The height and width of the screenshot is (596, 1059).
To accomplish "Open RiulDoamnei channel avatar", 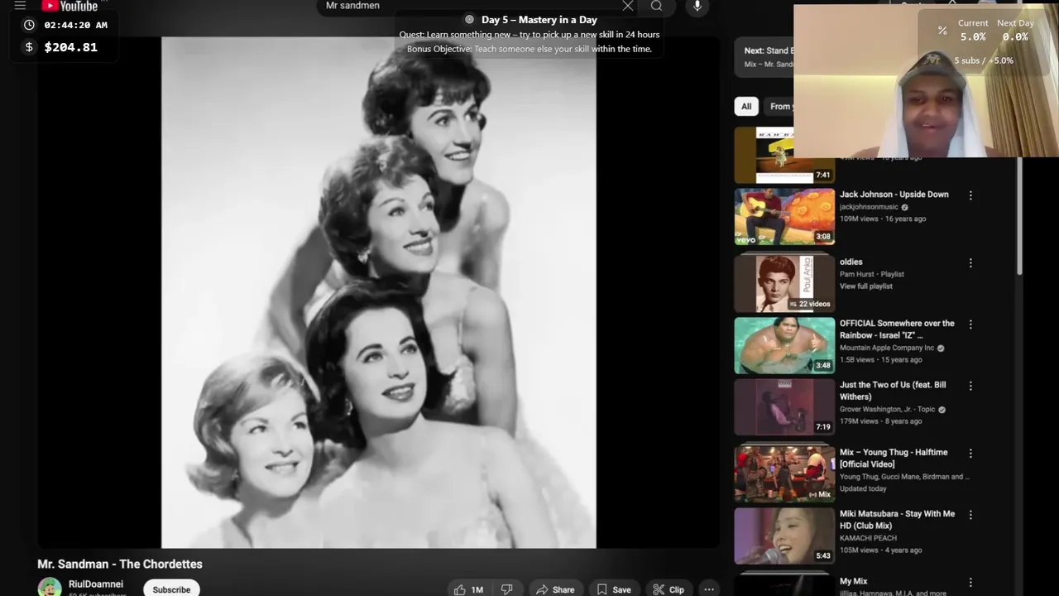I will pos(50,587).
